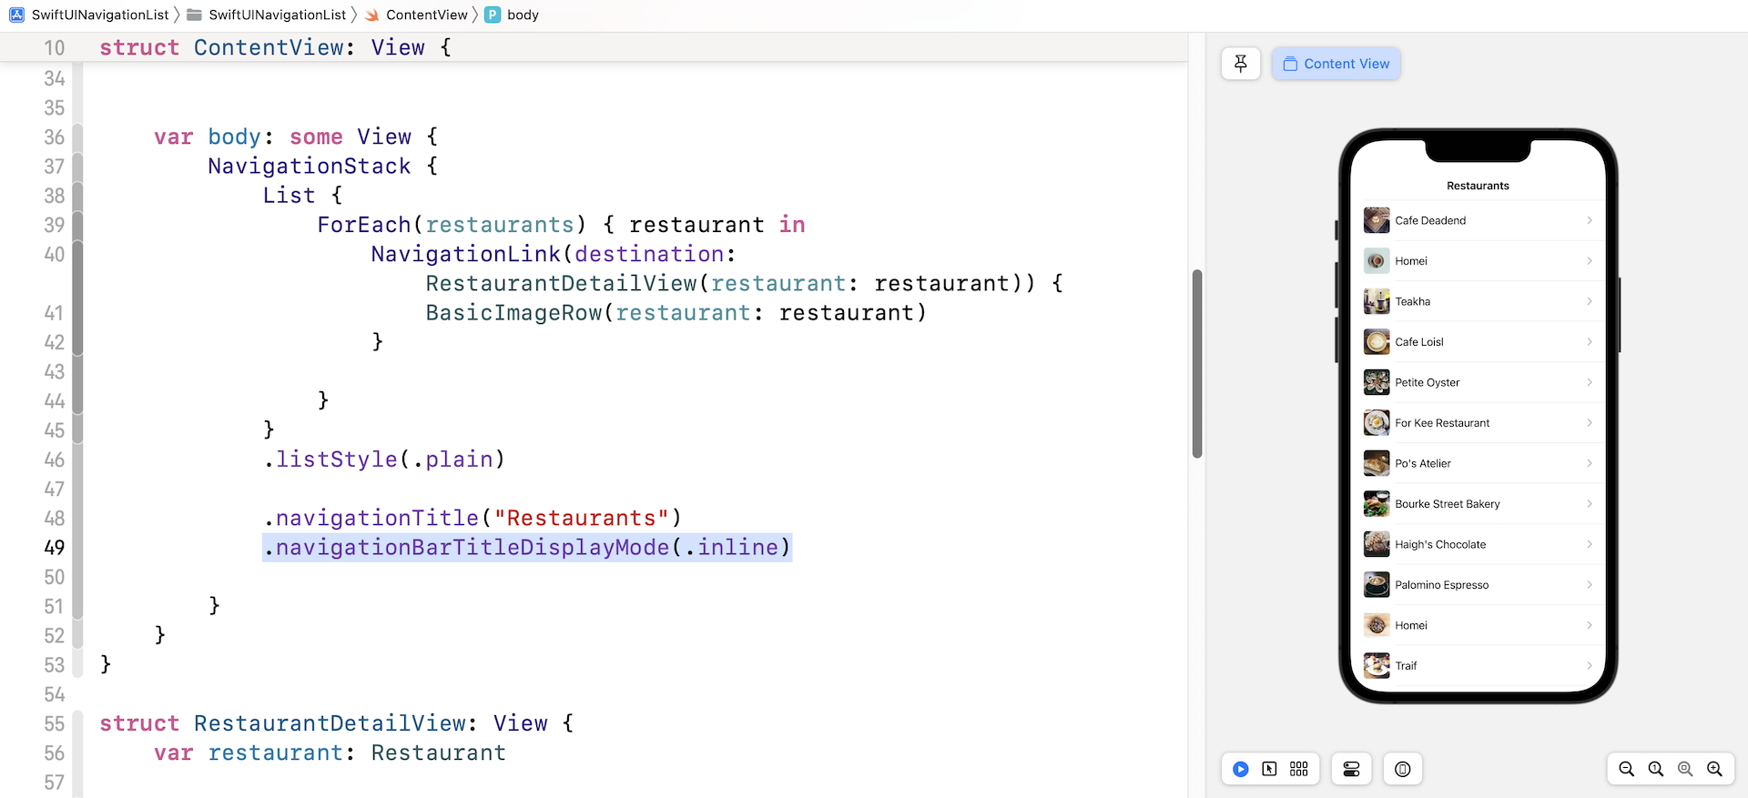Open canvas device settings
This screenshot has height=798, width=1748.
[x=1351, y=769]
